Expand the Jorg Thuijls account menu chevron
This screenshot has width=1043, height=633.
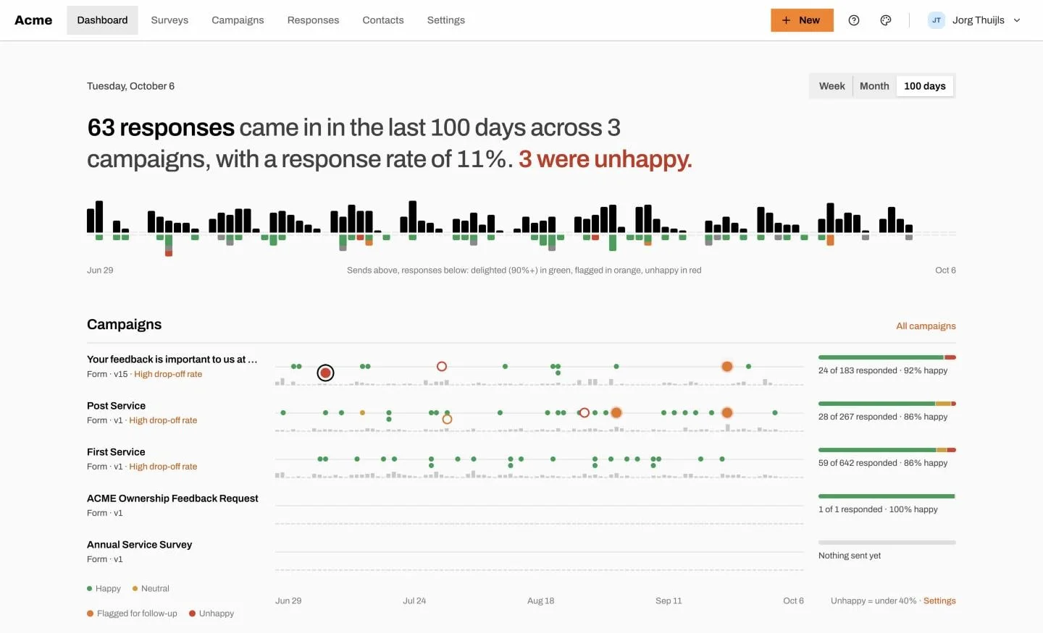pos(1017,20)
